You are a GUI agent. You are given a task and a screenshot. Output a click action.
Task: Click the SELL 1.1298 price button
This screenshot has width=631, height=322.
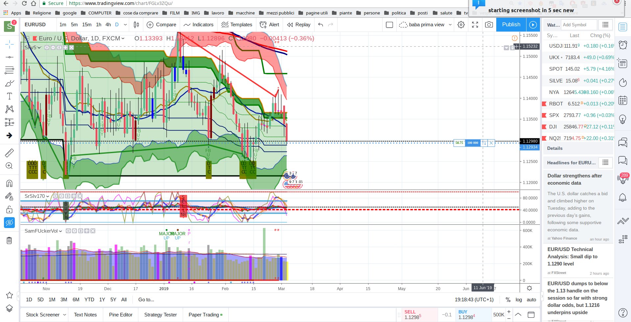419,314
